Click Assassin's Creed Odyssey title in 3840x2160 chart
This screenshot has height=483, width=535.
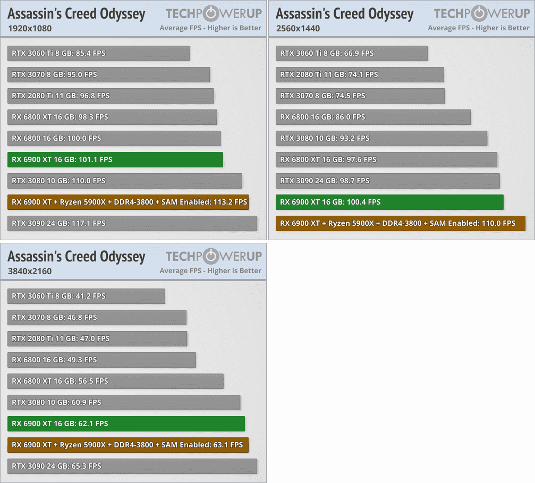tap(77, 257)
